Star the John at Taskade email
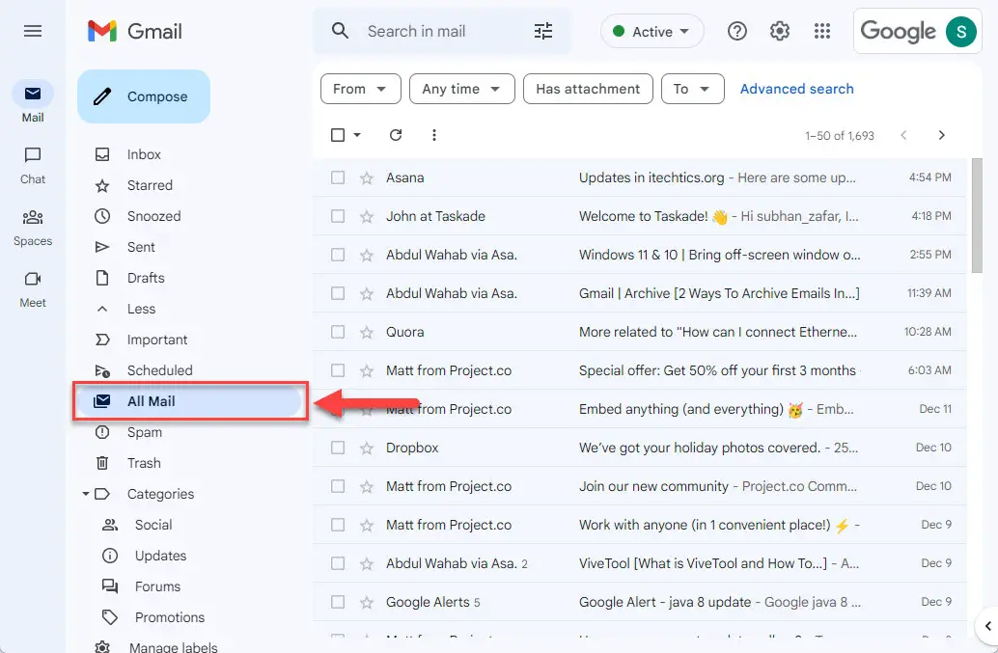The image size is (998, 653). coord(367,217)
